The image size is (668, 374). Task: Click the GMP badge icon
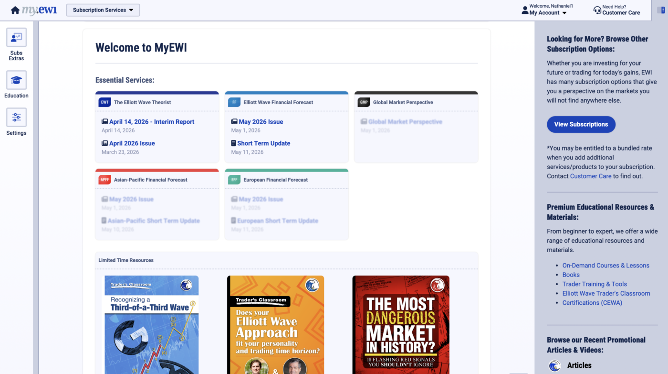(x=364, y=102)
